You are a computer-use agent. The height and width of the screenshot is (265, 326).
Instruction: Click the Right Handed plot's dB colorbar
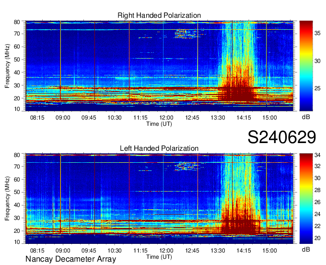pyautogui.click(x=306, y=66)
